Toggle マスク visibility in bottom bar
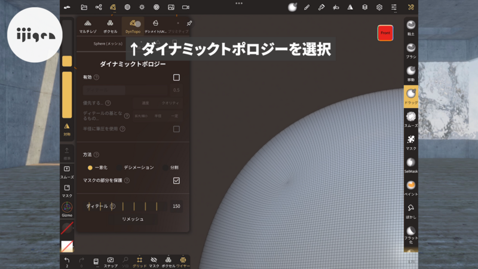The width and height of the screenshot is (478, 269). click(154, 262)
